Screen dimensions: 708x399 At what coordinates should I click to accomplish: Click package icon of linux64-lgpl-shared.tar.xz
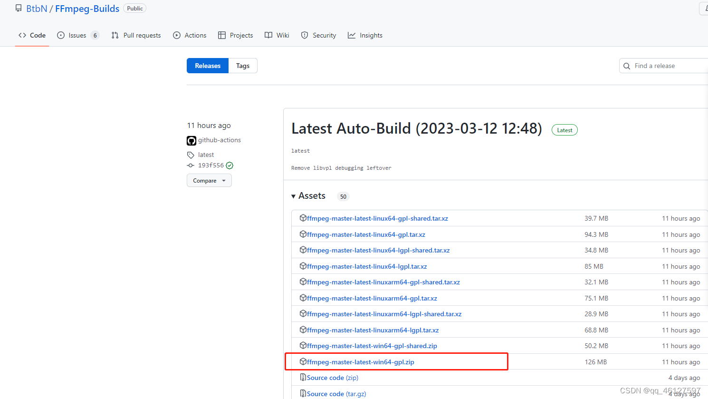point(303,250)
